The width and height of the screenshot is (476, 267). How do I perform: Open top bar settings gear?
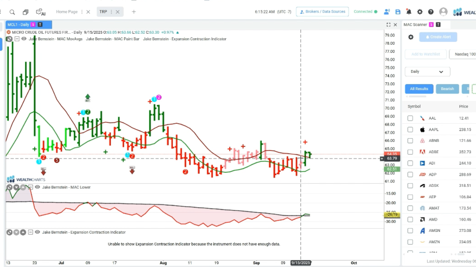click(x=420, y=12)
